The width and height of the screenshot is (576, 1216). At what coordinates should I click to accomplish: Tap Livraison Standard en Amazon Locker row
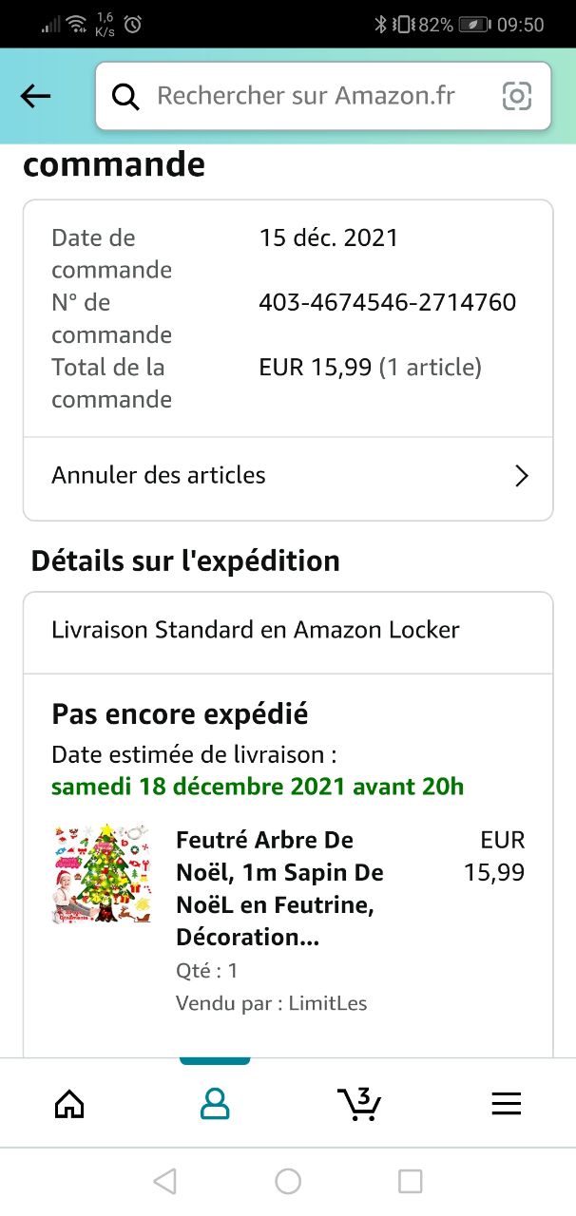(256, 630)
